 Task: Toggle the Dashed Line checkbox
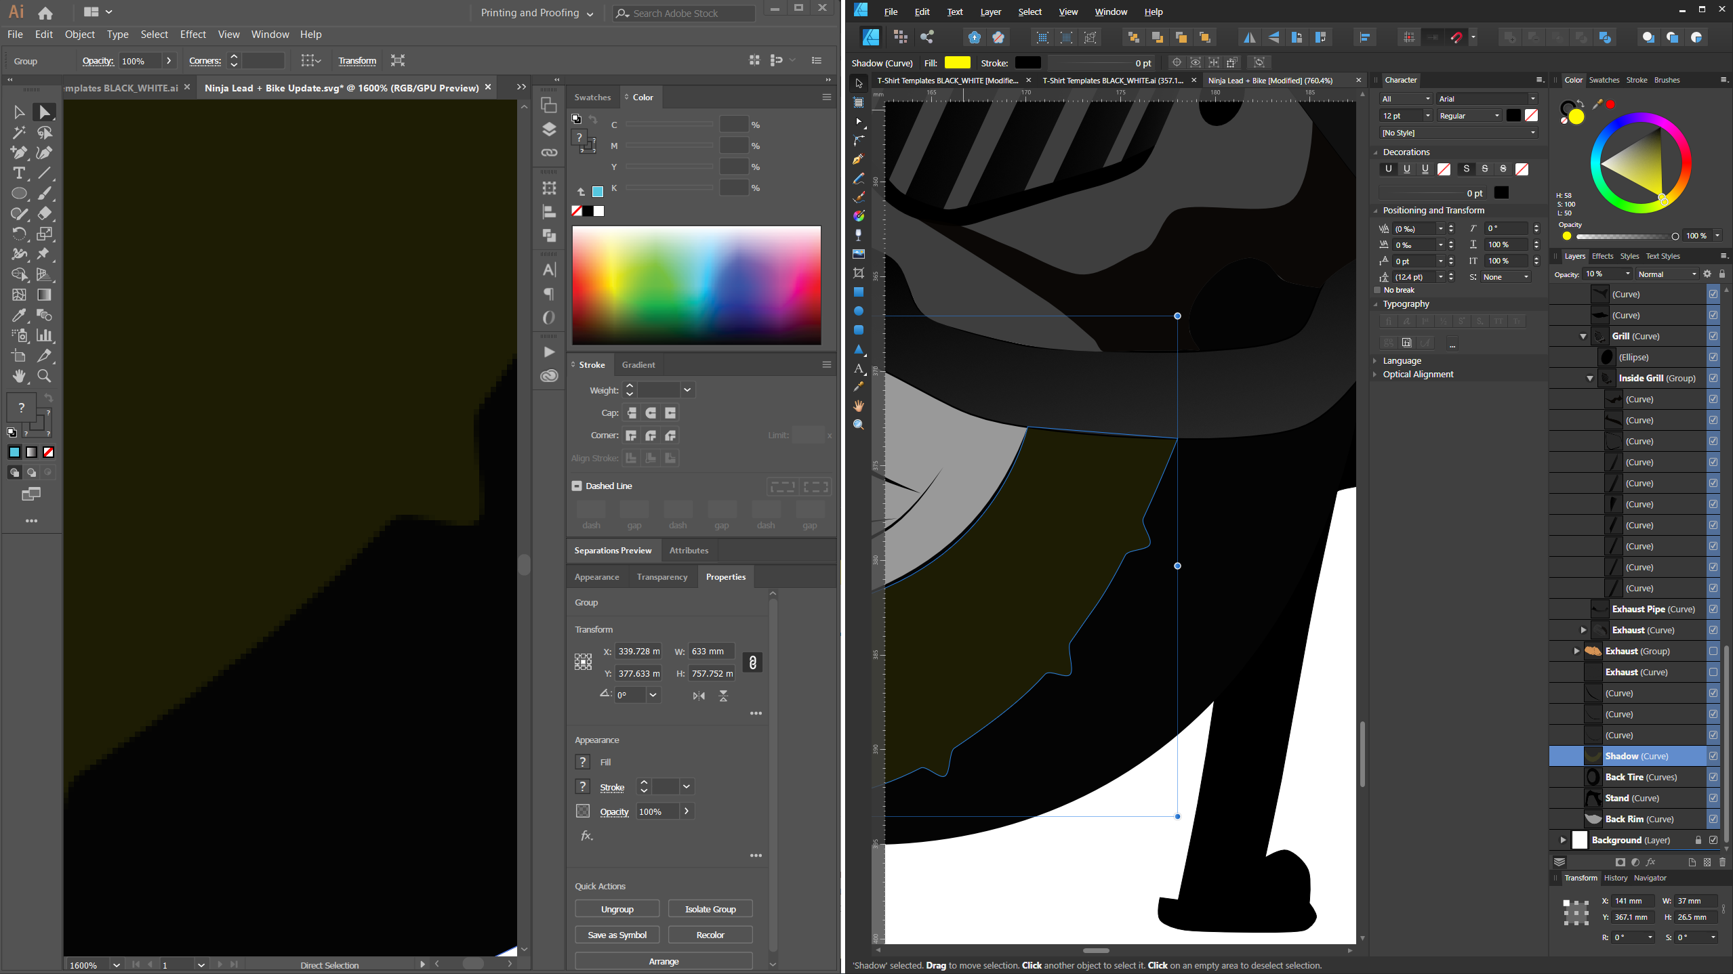577,486
